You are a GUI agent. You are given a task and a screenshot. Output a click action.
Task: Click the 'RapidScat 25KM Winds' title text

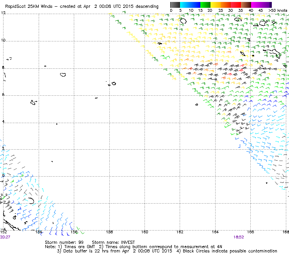click(x=29, y=7)
